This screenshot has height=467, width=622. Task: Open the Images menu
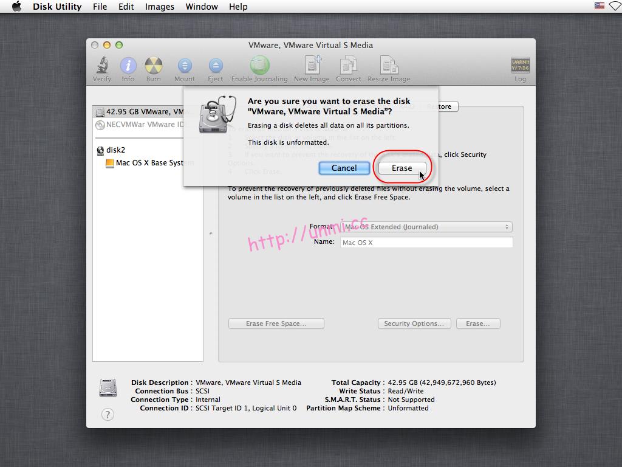(159, 7)
